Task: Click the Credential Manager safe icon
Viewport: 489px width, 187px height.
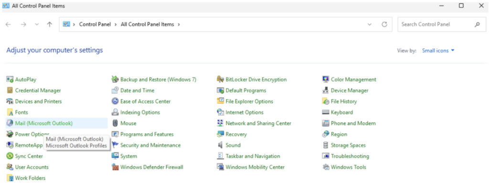Action: coord(10,90)
